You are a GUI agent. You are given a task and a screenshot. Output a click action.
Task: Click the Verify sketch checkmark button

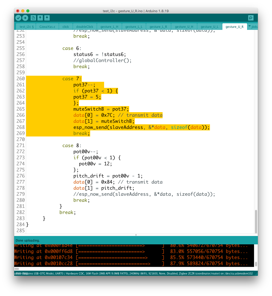[18, 18]
